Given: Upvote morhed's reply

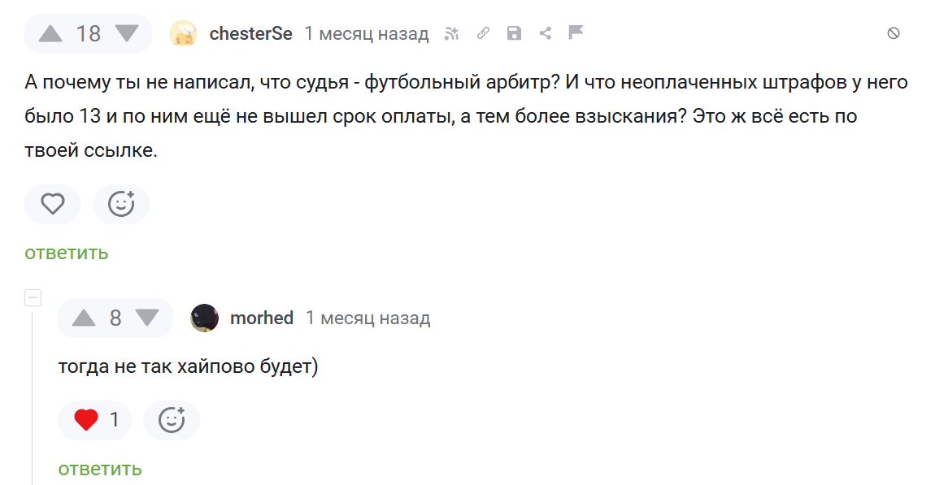Looking at the screenshot, I should (x=84, y=318).
